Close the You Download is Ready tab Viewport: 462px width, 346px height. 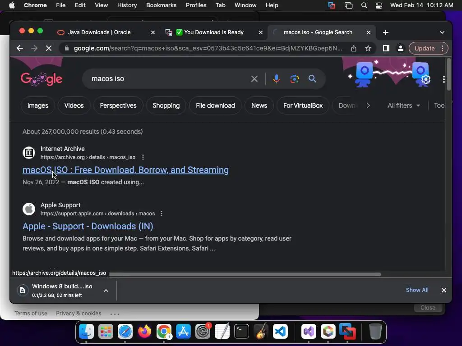pyautogui.click(x=260, y=32)
